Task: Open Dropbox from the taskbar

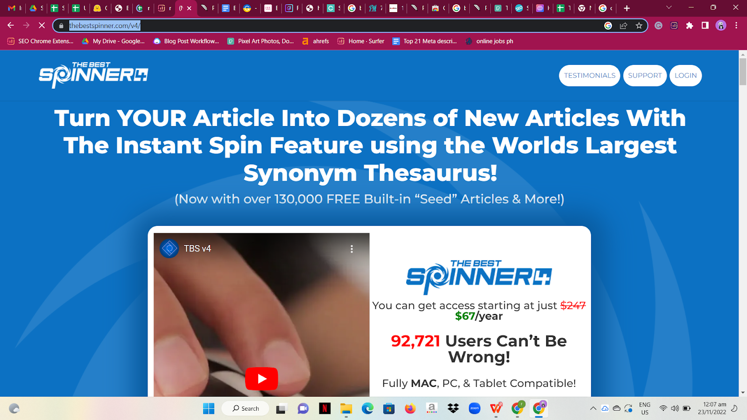Action: pyautogui.click(x=453, y=409)
